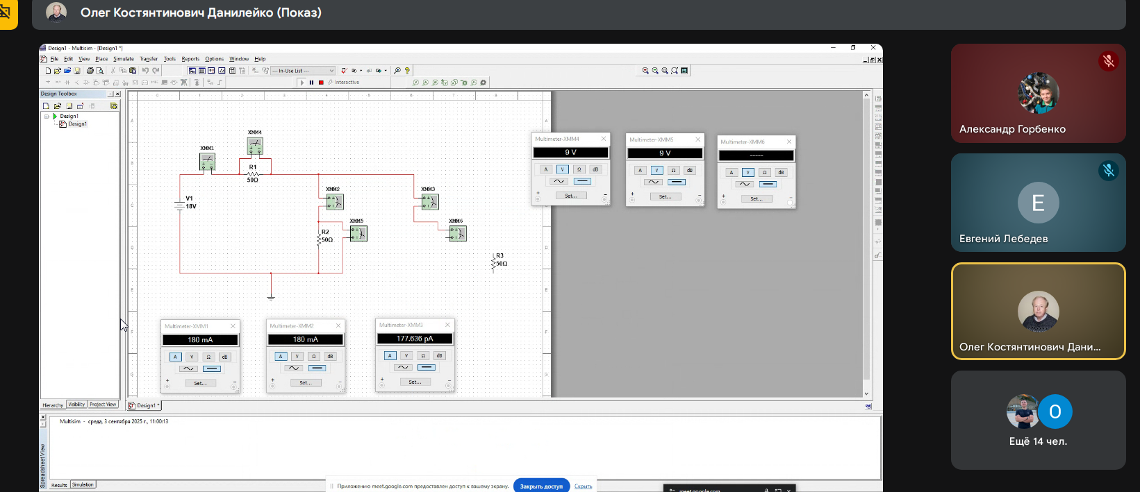Click the Find magnifier icon beside Help icon
This screenshot has width=1140, height=492.
[397, 71]
